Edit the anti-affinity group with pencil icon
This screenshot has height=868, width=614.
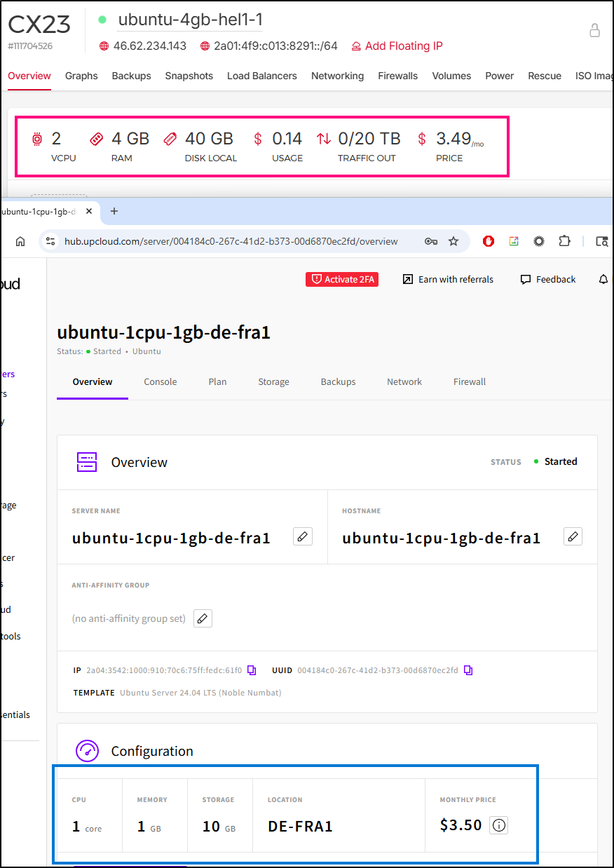pyautogui.click(x=203, y=618)
